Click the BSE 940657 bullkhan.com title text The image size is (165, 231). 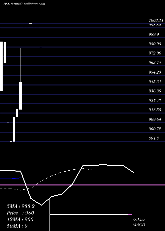pyautogui.click(x=24, y=4)
